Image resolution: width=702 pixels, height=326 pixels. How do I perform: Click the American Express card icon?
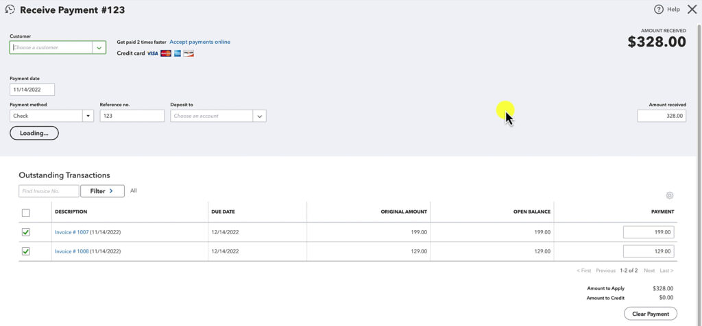click(178, 53)
